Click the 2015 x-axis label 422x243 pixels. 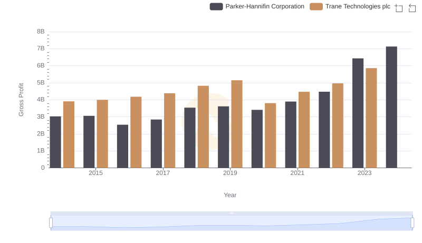95,173
